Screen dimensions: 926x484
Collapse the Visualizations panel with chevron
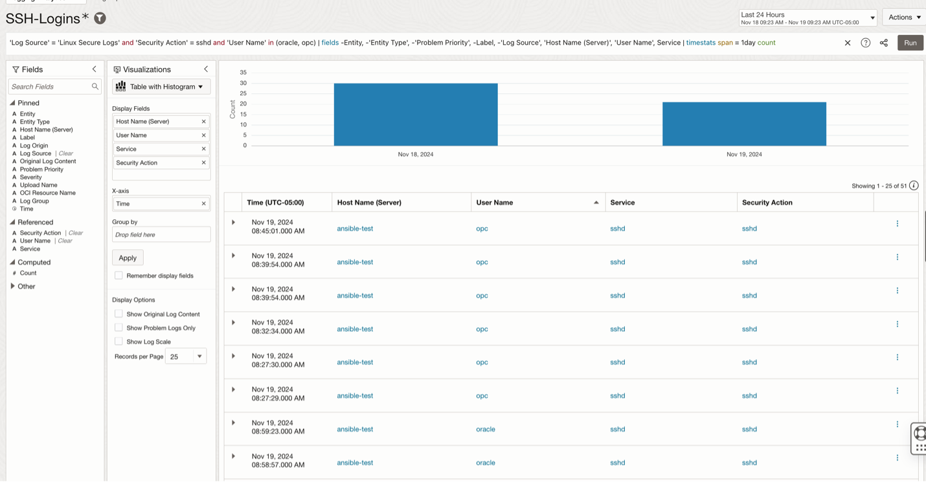click(x=206, y=69)
